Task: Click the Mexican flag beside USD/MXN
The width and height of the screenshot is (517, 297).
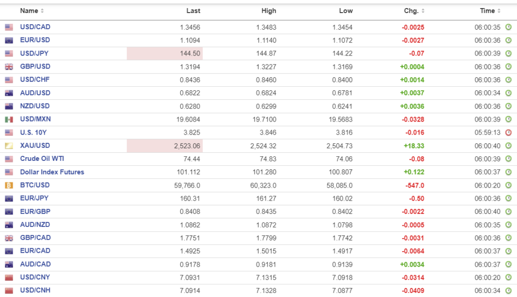Action: (9, 120)
